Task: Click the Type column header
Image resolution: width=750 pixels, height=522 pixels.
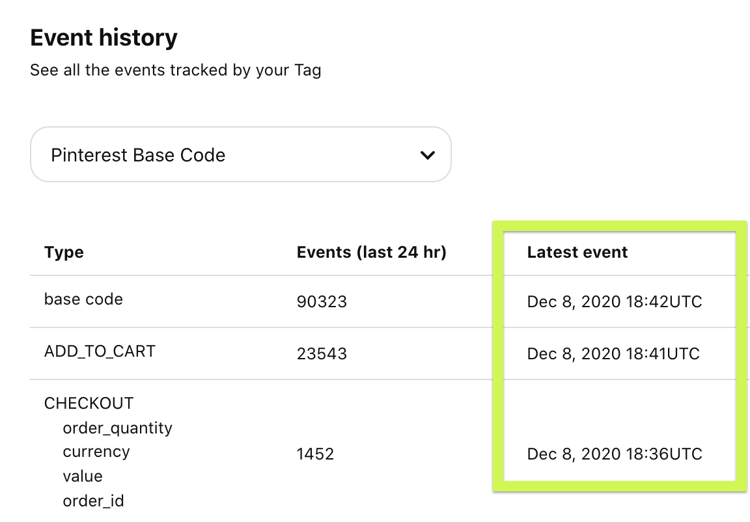Action: click(64, 253)
